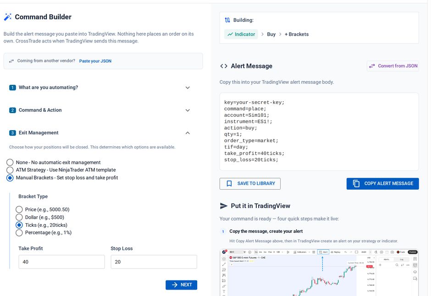Copy the alert message to clipboard
Screen dimensions: 431x296
tap(382, 184)
